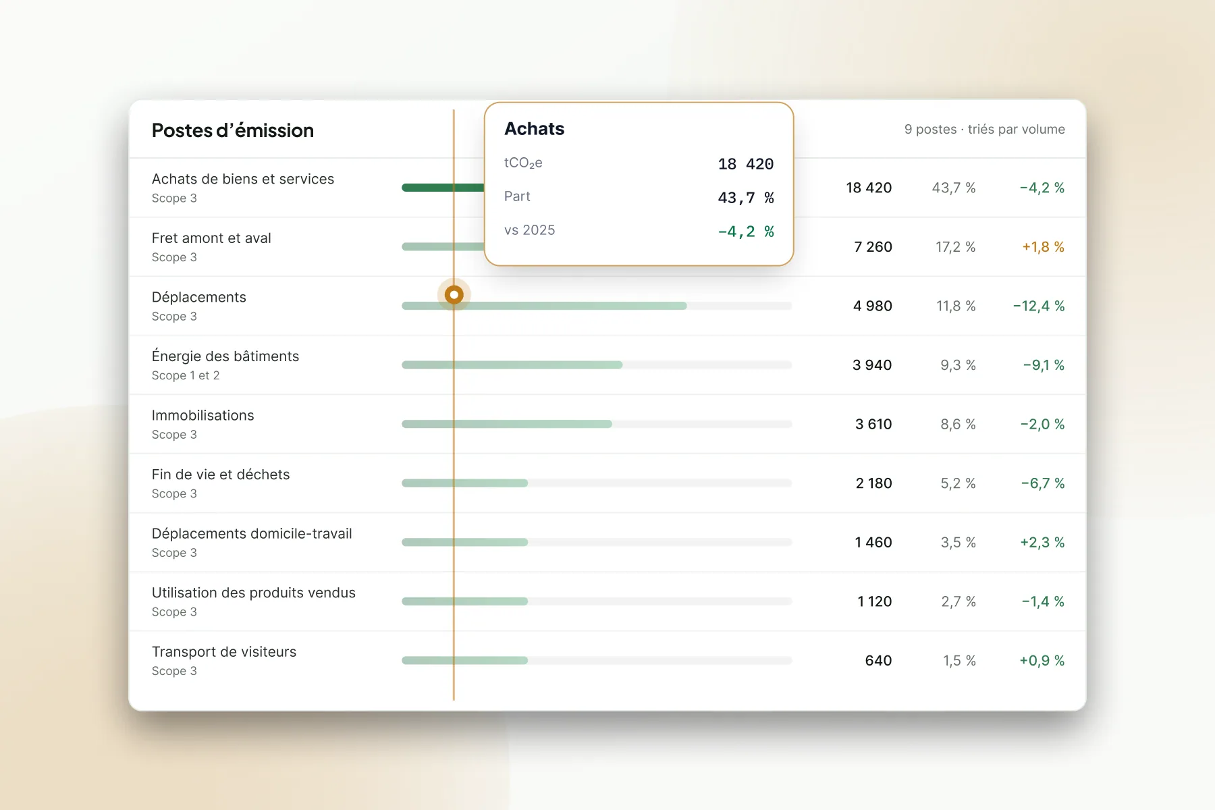Click the Immobilisations progress bar
This screenshot has height=810, width=1215.
pyautogui.click(x=507, y=424)
